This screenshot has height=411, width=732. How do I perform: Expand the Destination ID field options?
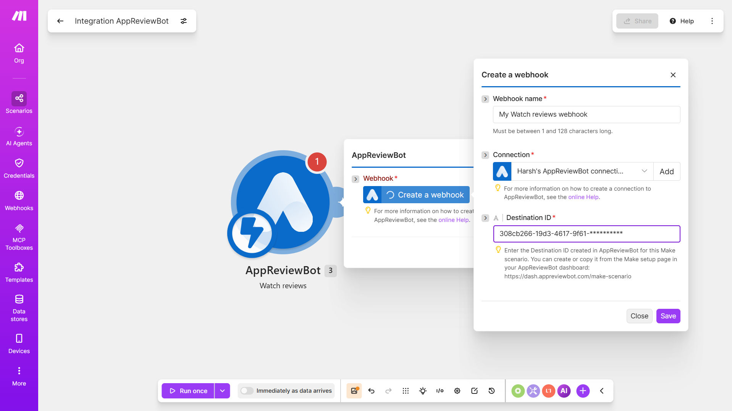[x=485, y=218]
